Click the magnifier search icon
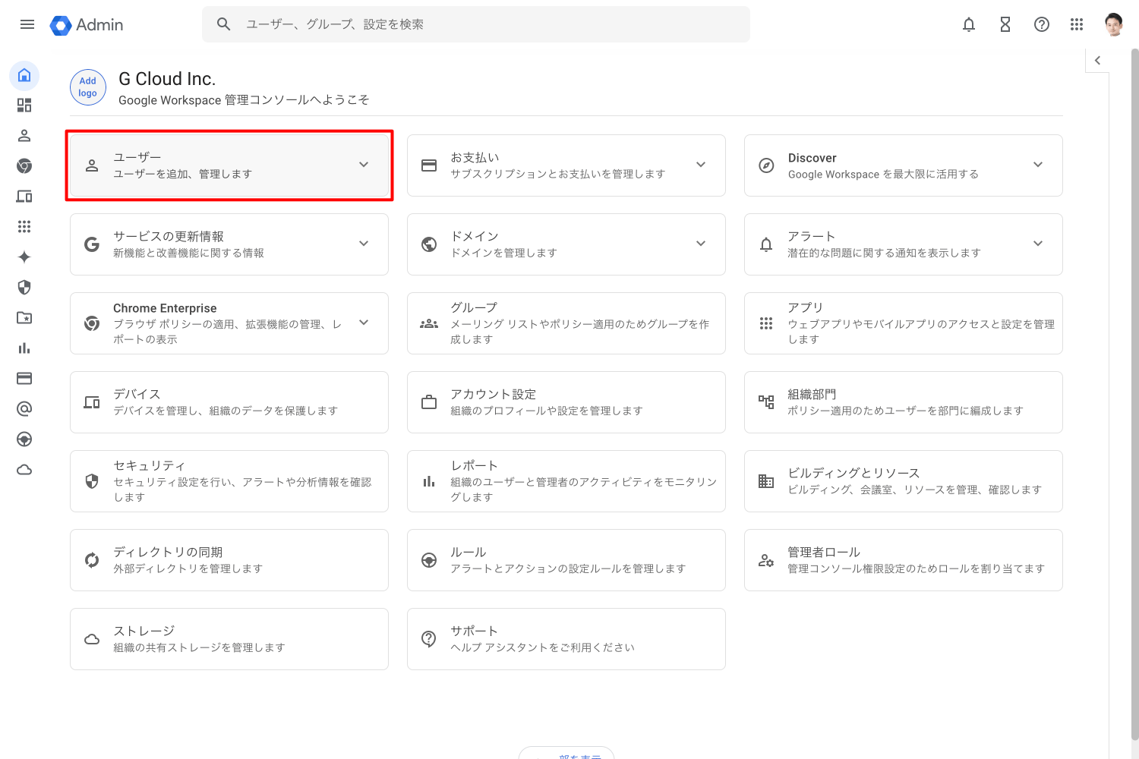 pyautogui.click(x=223, y=24)
